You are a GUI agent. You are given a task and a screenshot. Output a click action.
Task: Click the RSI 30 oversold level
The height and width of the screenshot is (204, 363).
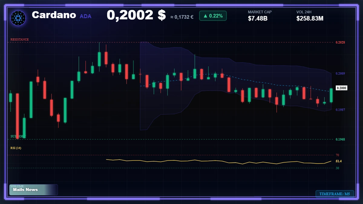pos(337,168)
